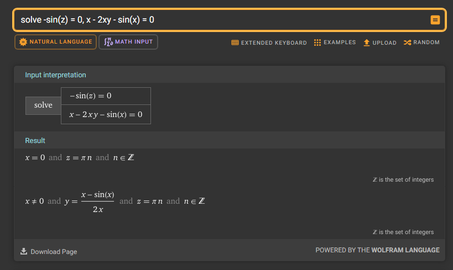Switch to Natural Language input mode
This screenshot has width=453, height=270.
pyautogui.click(x=60, y=42)
